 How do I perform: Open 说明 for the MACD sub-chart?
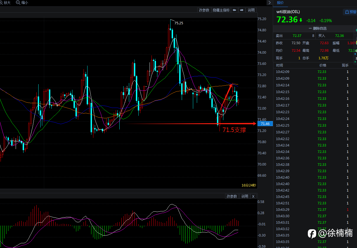(245, 196)
